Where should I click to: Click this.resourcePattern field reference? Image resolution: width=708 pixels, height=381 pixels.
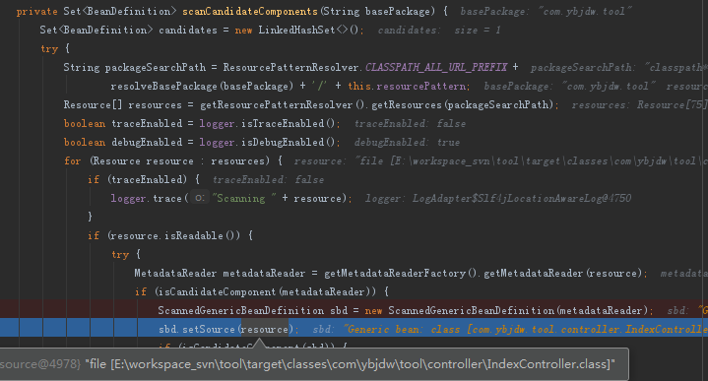tap(408, 87)
